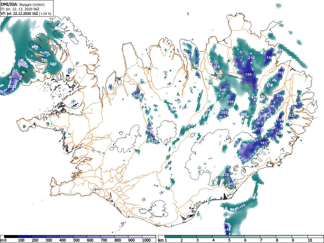The image size is (324, 243).
Task: Click the 'km 1' label on the legend
Action: pos(163,240)
